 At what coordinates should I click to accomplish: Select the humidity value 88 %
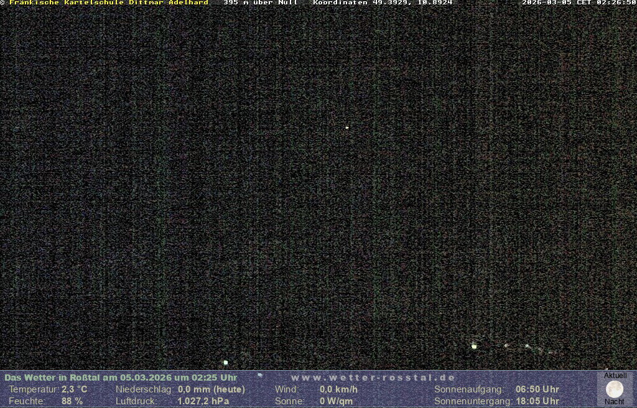pyautogui.click(x=72, y=401)
